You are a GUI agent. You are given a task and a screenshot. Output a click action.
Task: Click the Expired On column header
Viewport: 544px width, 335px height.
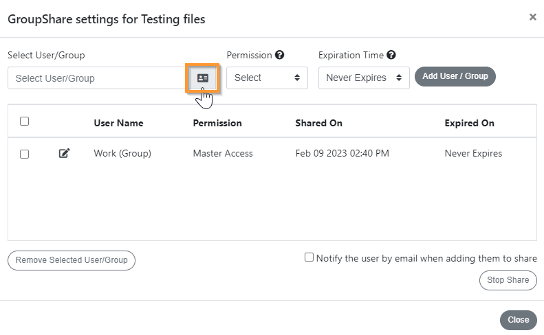470,123
